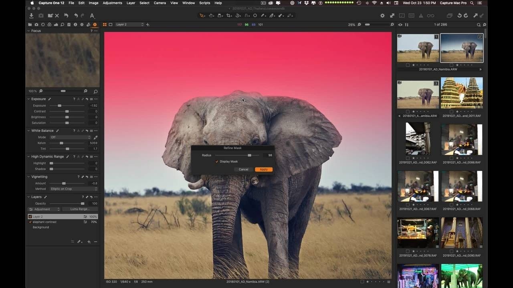Delete layer using minus icon in Layers
The image size is (513, 288).
click(x=95, y=242)
